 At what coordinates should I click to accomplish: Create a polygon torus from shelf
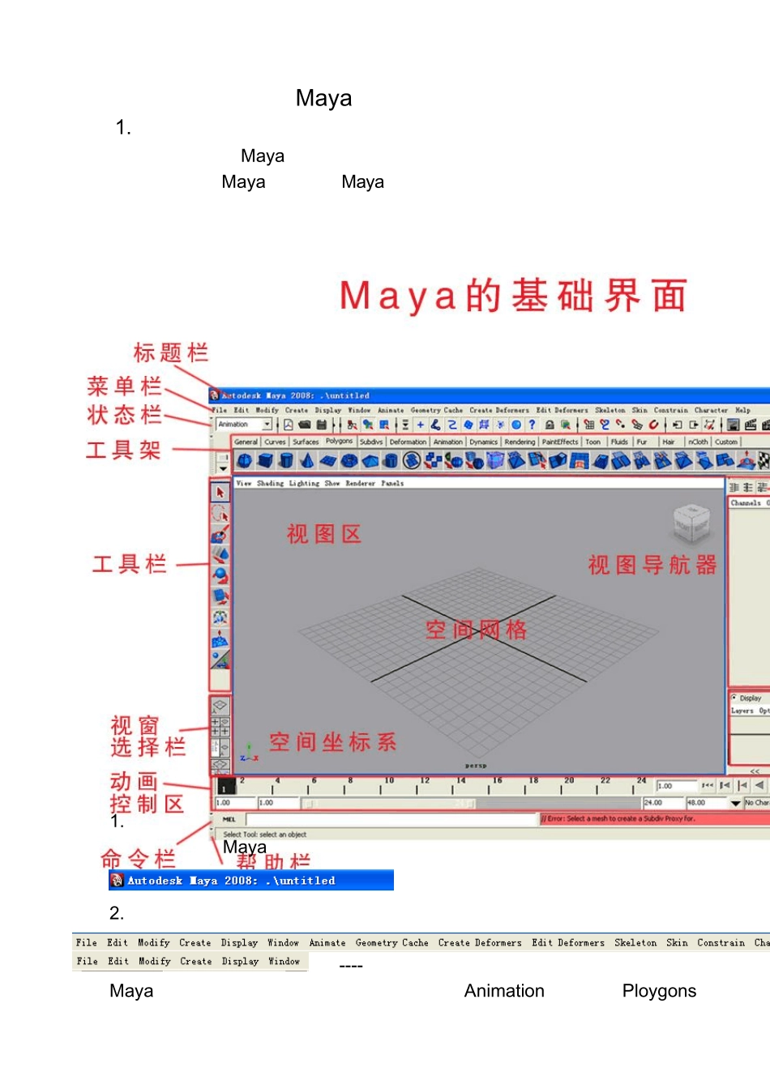(x=349, y=461)
